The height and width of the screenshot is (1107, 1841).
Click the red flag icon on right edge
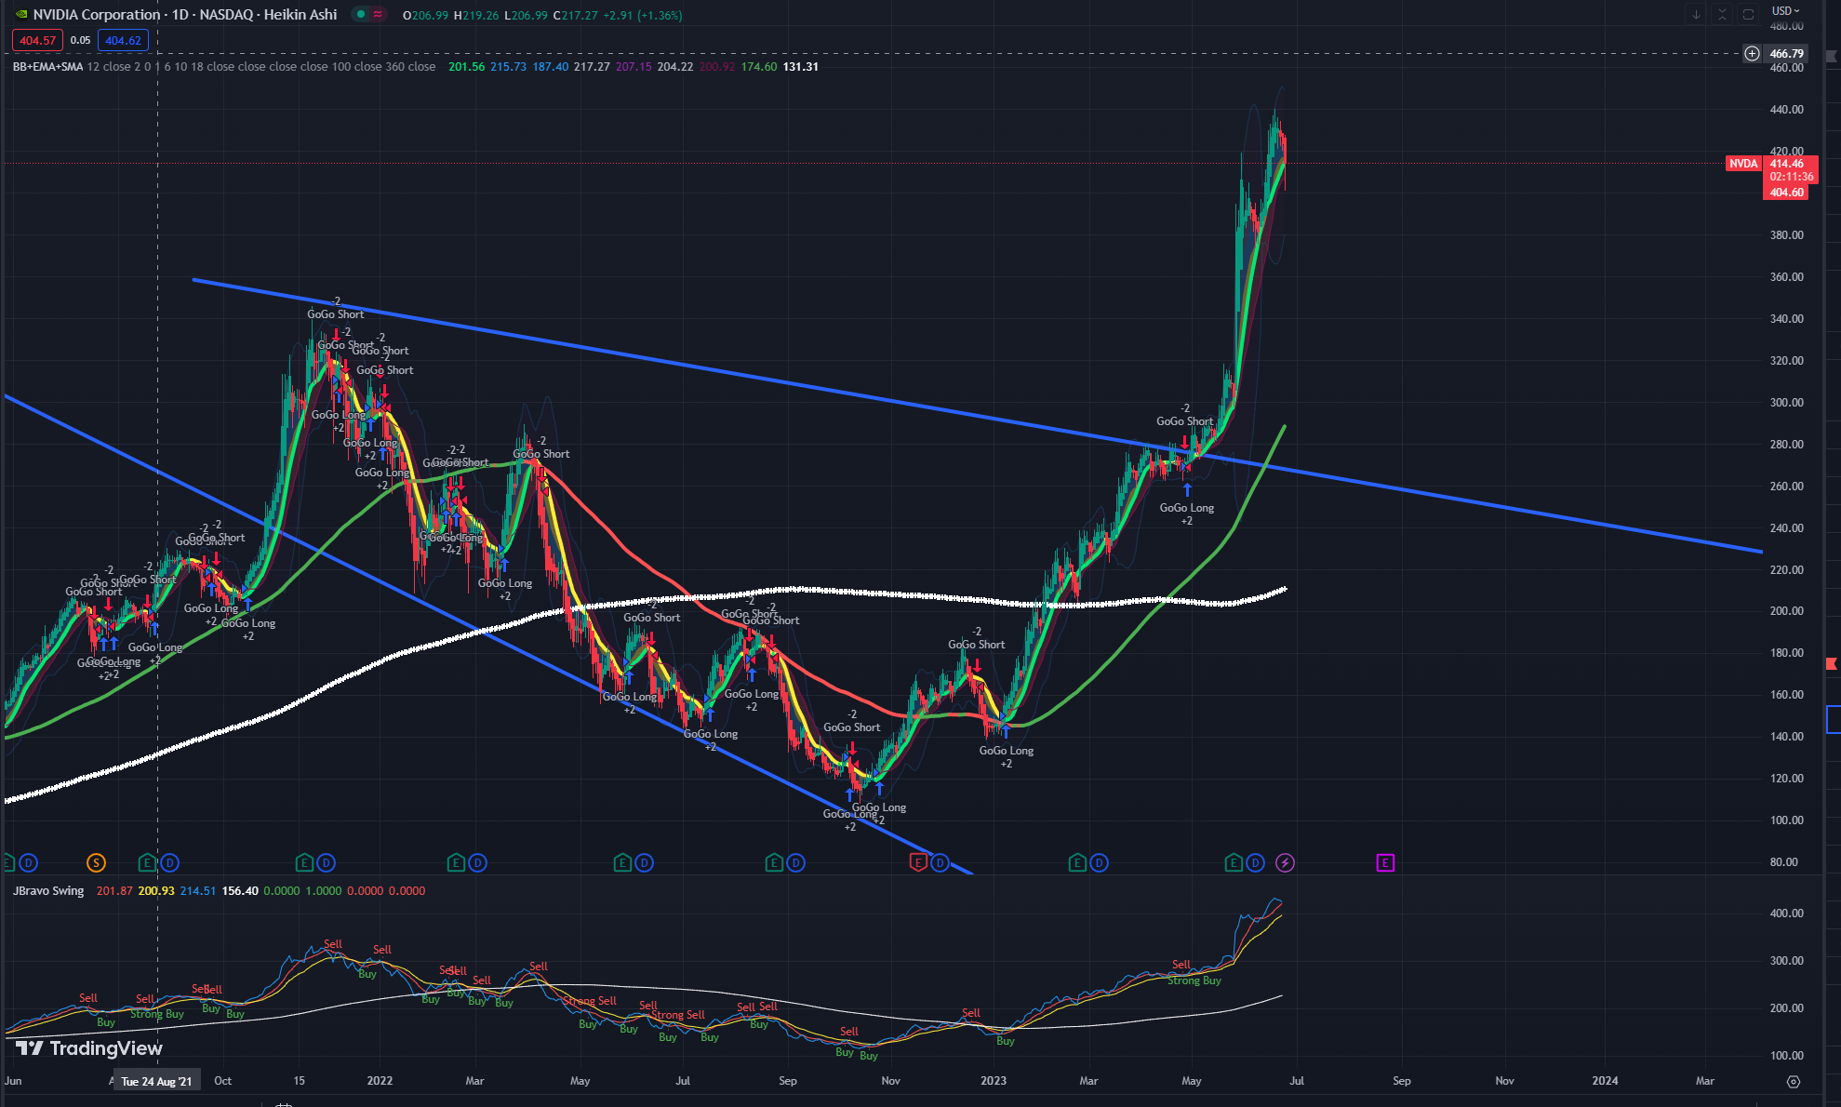[1832, 663]
